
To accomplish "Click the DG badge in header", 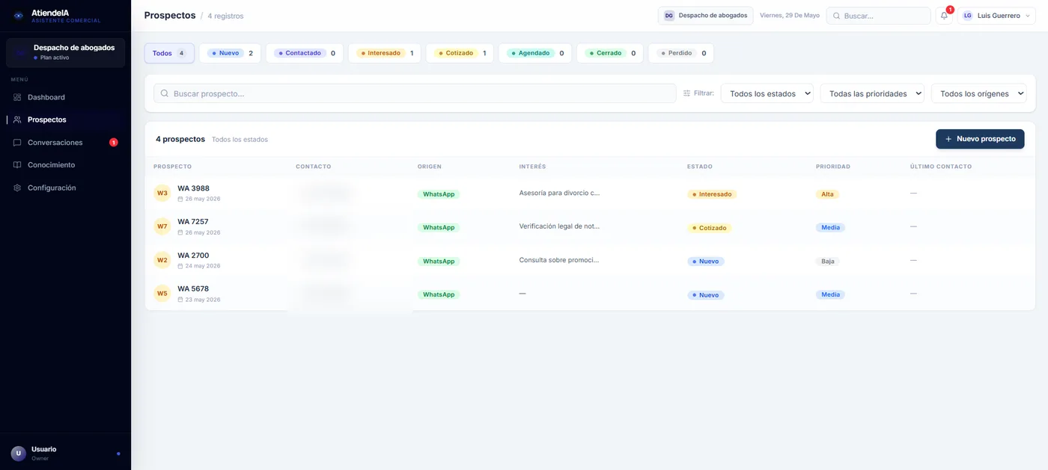I will point(669,16).
